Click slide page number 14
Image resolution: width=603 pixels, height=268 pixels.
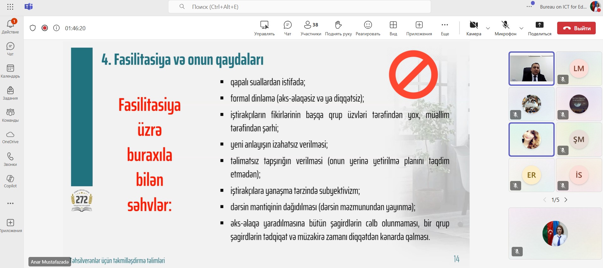pyautogui.click(x=456, y=259)
